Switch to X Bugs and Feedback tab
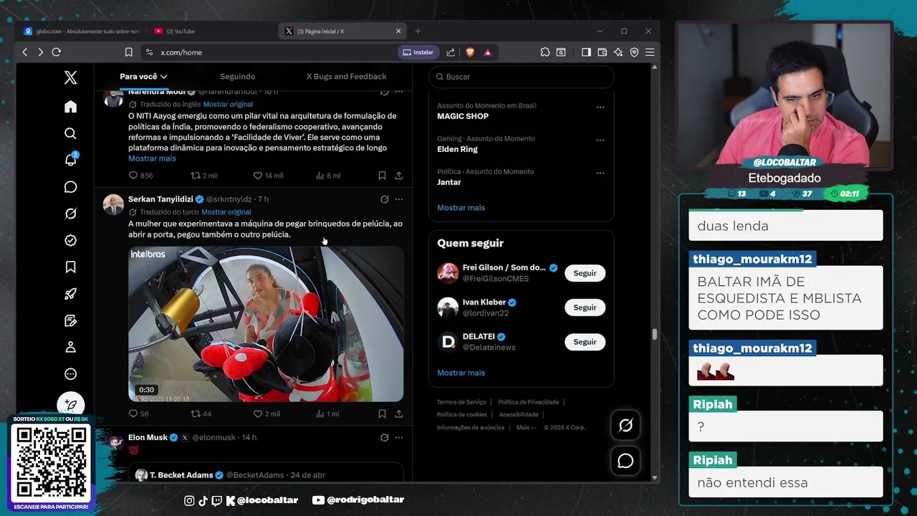This screenshot has width=917, height=516. pos(346,77)
